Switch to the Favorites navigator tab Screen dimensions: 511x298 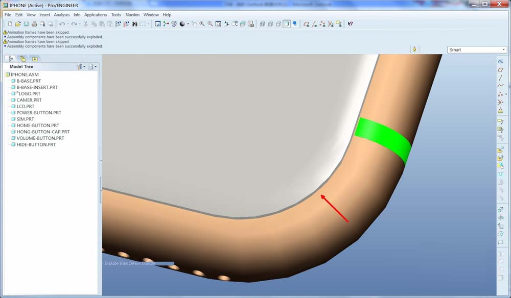click(x=35, y=59)
